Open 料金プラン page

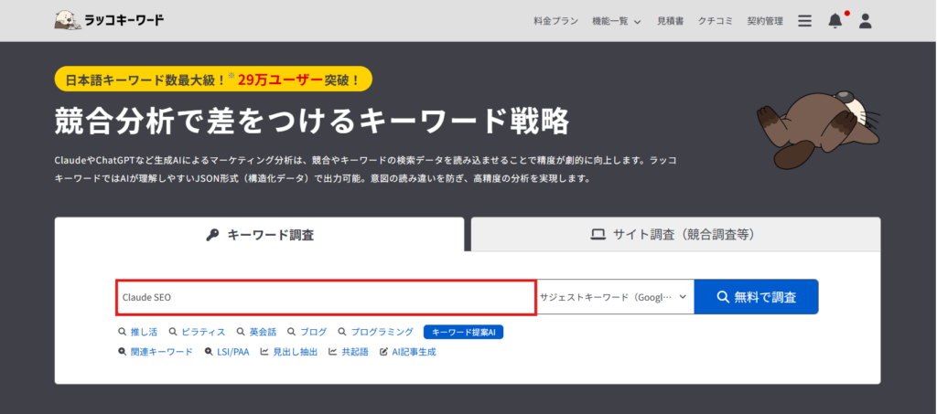(x=555, y=21)
